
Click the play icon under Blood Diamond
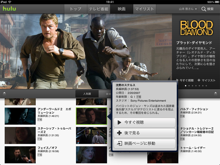coord(177,80)
